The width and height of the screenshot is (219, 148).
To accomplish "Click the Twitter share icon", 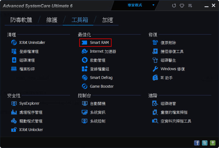I will click(204, 143).
